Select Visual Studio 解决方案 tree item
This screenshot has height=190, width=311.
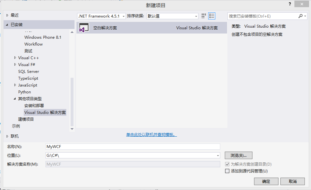[45, 113]
